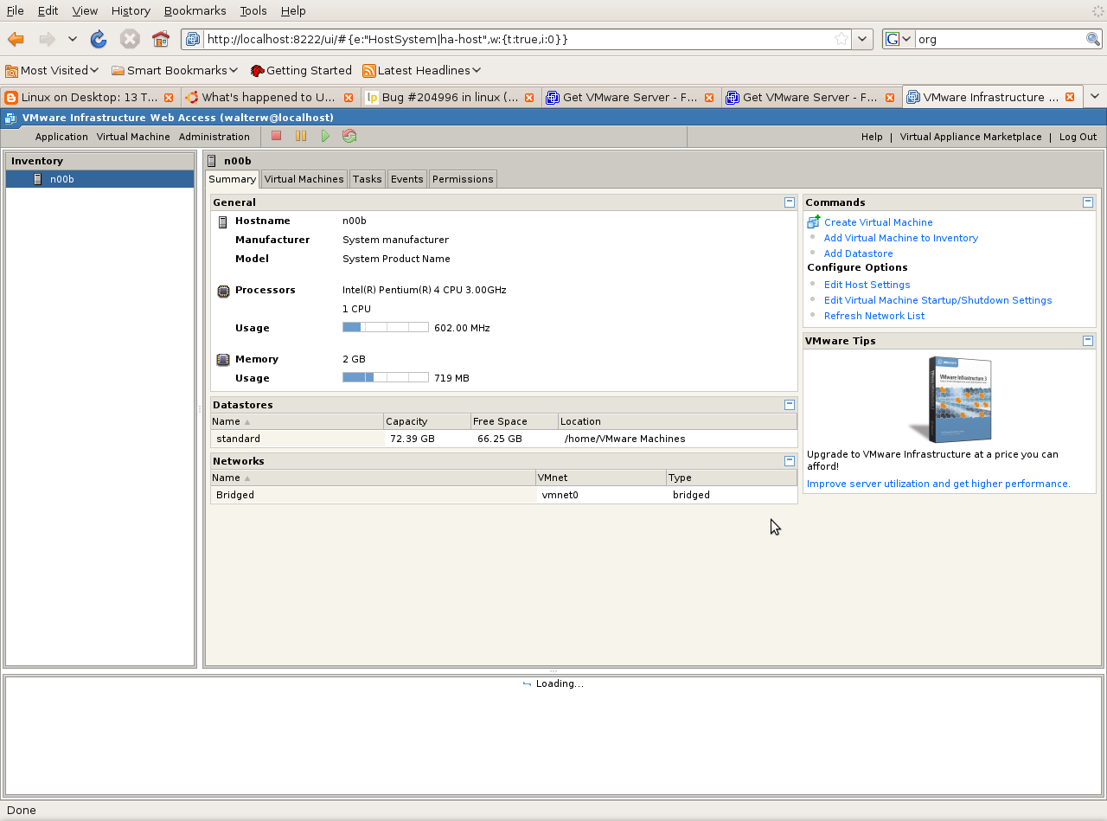This screenshot has width=1107, height=821.
Task: Switch to the Tasks tab
Action: 367,179
